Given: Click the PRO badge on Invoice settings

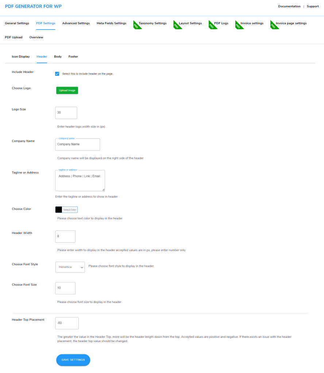Looking at the screenshot, I should (238, 25).
